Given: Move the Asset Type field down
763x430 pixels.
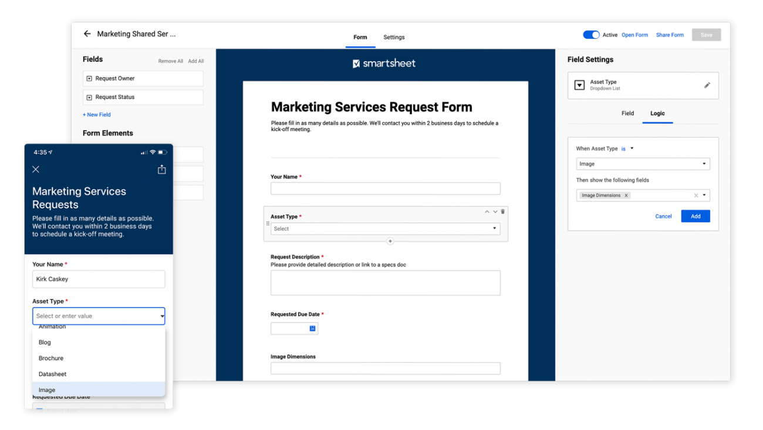Looking at the screenshot, I should tap(495, 211).
